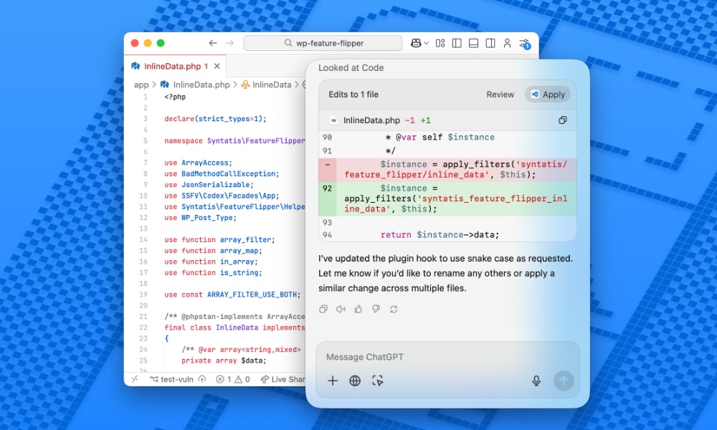Click the Message ChatGPT input field
This screenshot has width=717, height=430.
pos(447,357)
